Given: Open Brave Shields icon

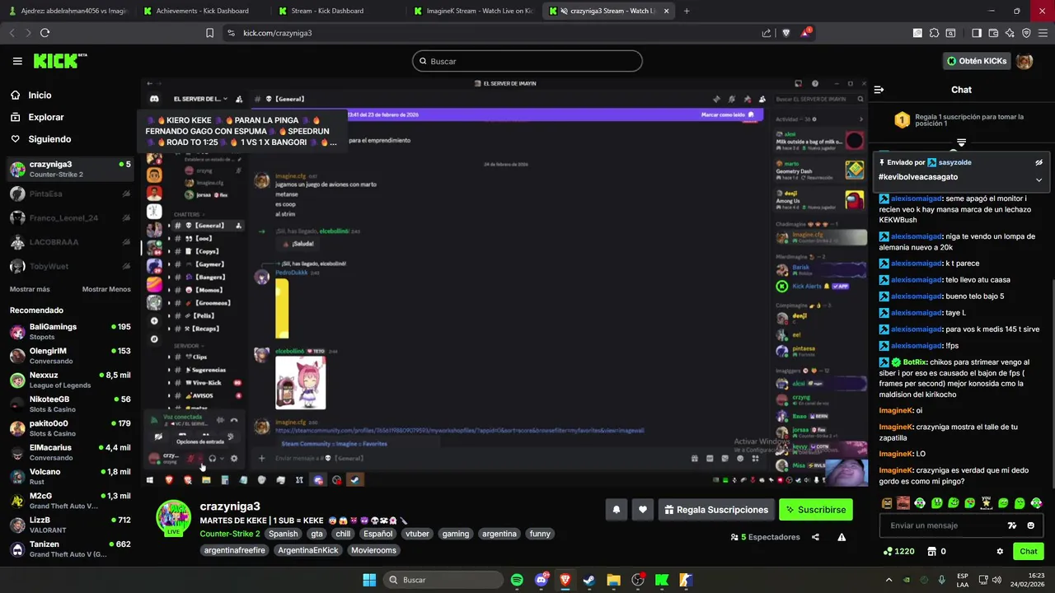Looking at the screenshot, I should (x=785, y=33).
